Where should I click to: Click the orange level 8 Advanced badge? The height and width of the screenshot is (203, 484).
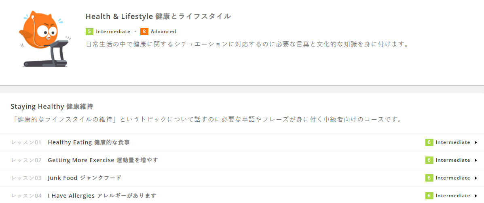point(144,32)
